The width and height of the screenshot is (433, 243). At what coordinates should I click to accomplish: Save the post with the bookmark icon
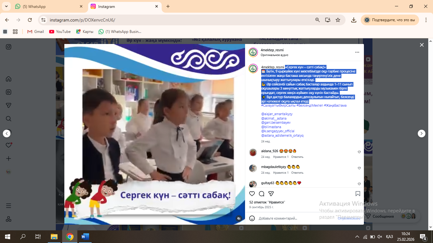tap(358, 194)
